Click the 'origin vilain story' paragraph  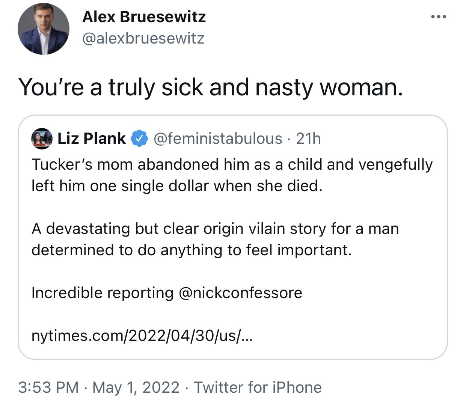[215, 239]
